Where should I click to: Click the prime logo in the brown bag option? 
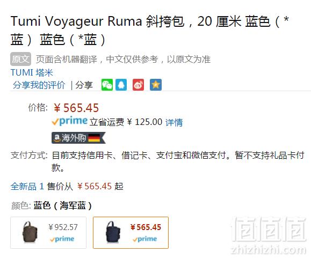[62, 239]
